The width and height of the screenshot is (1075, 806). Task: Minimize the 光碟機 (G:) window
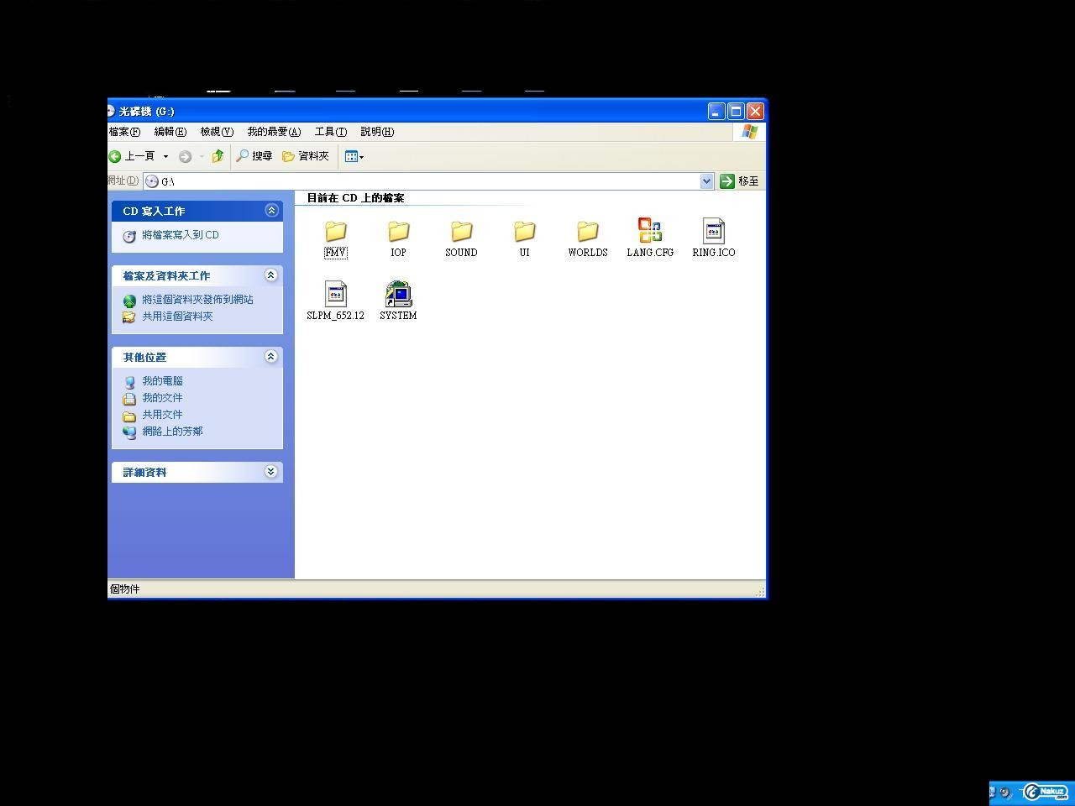pyautogui.click(x=716, y=111)
